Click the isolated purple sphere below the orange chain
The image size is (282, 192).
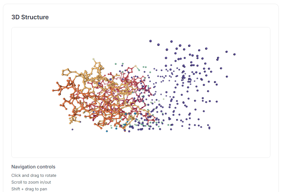[72, 129]
